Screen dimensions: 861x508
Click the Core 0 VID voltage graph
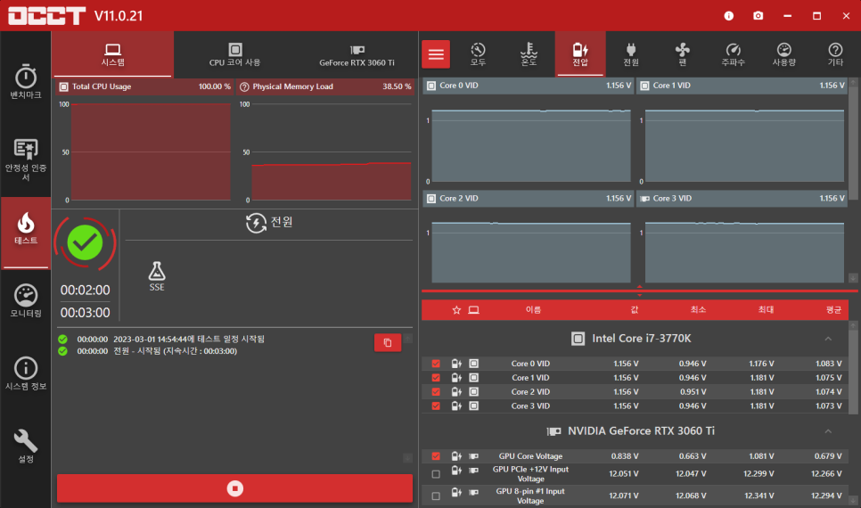coord(531,145)
